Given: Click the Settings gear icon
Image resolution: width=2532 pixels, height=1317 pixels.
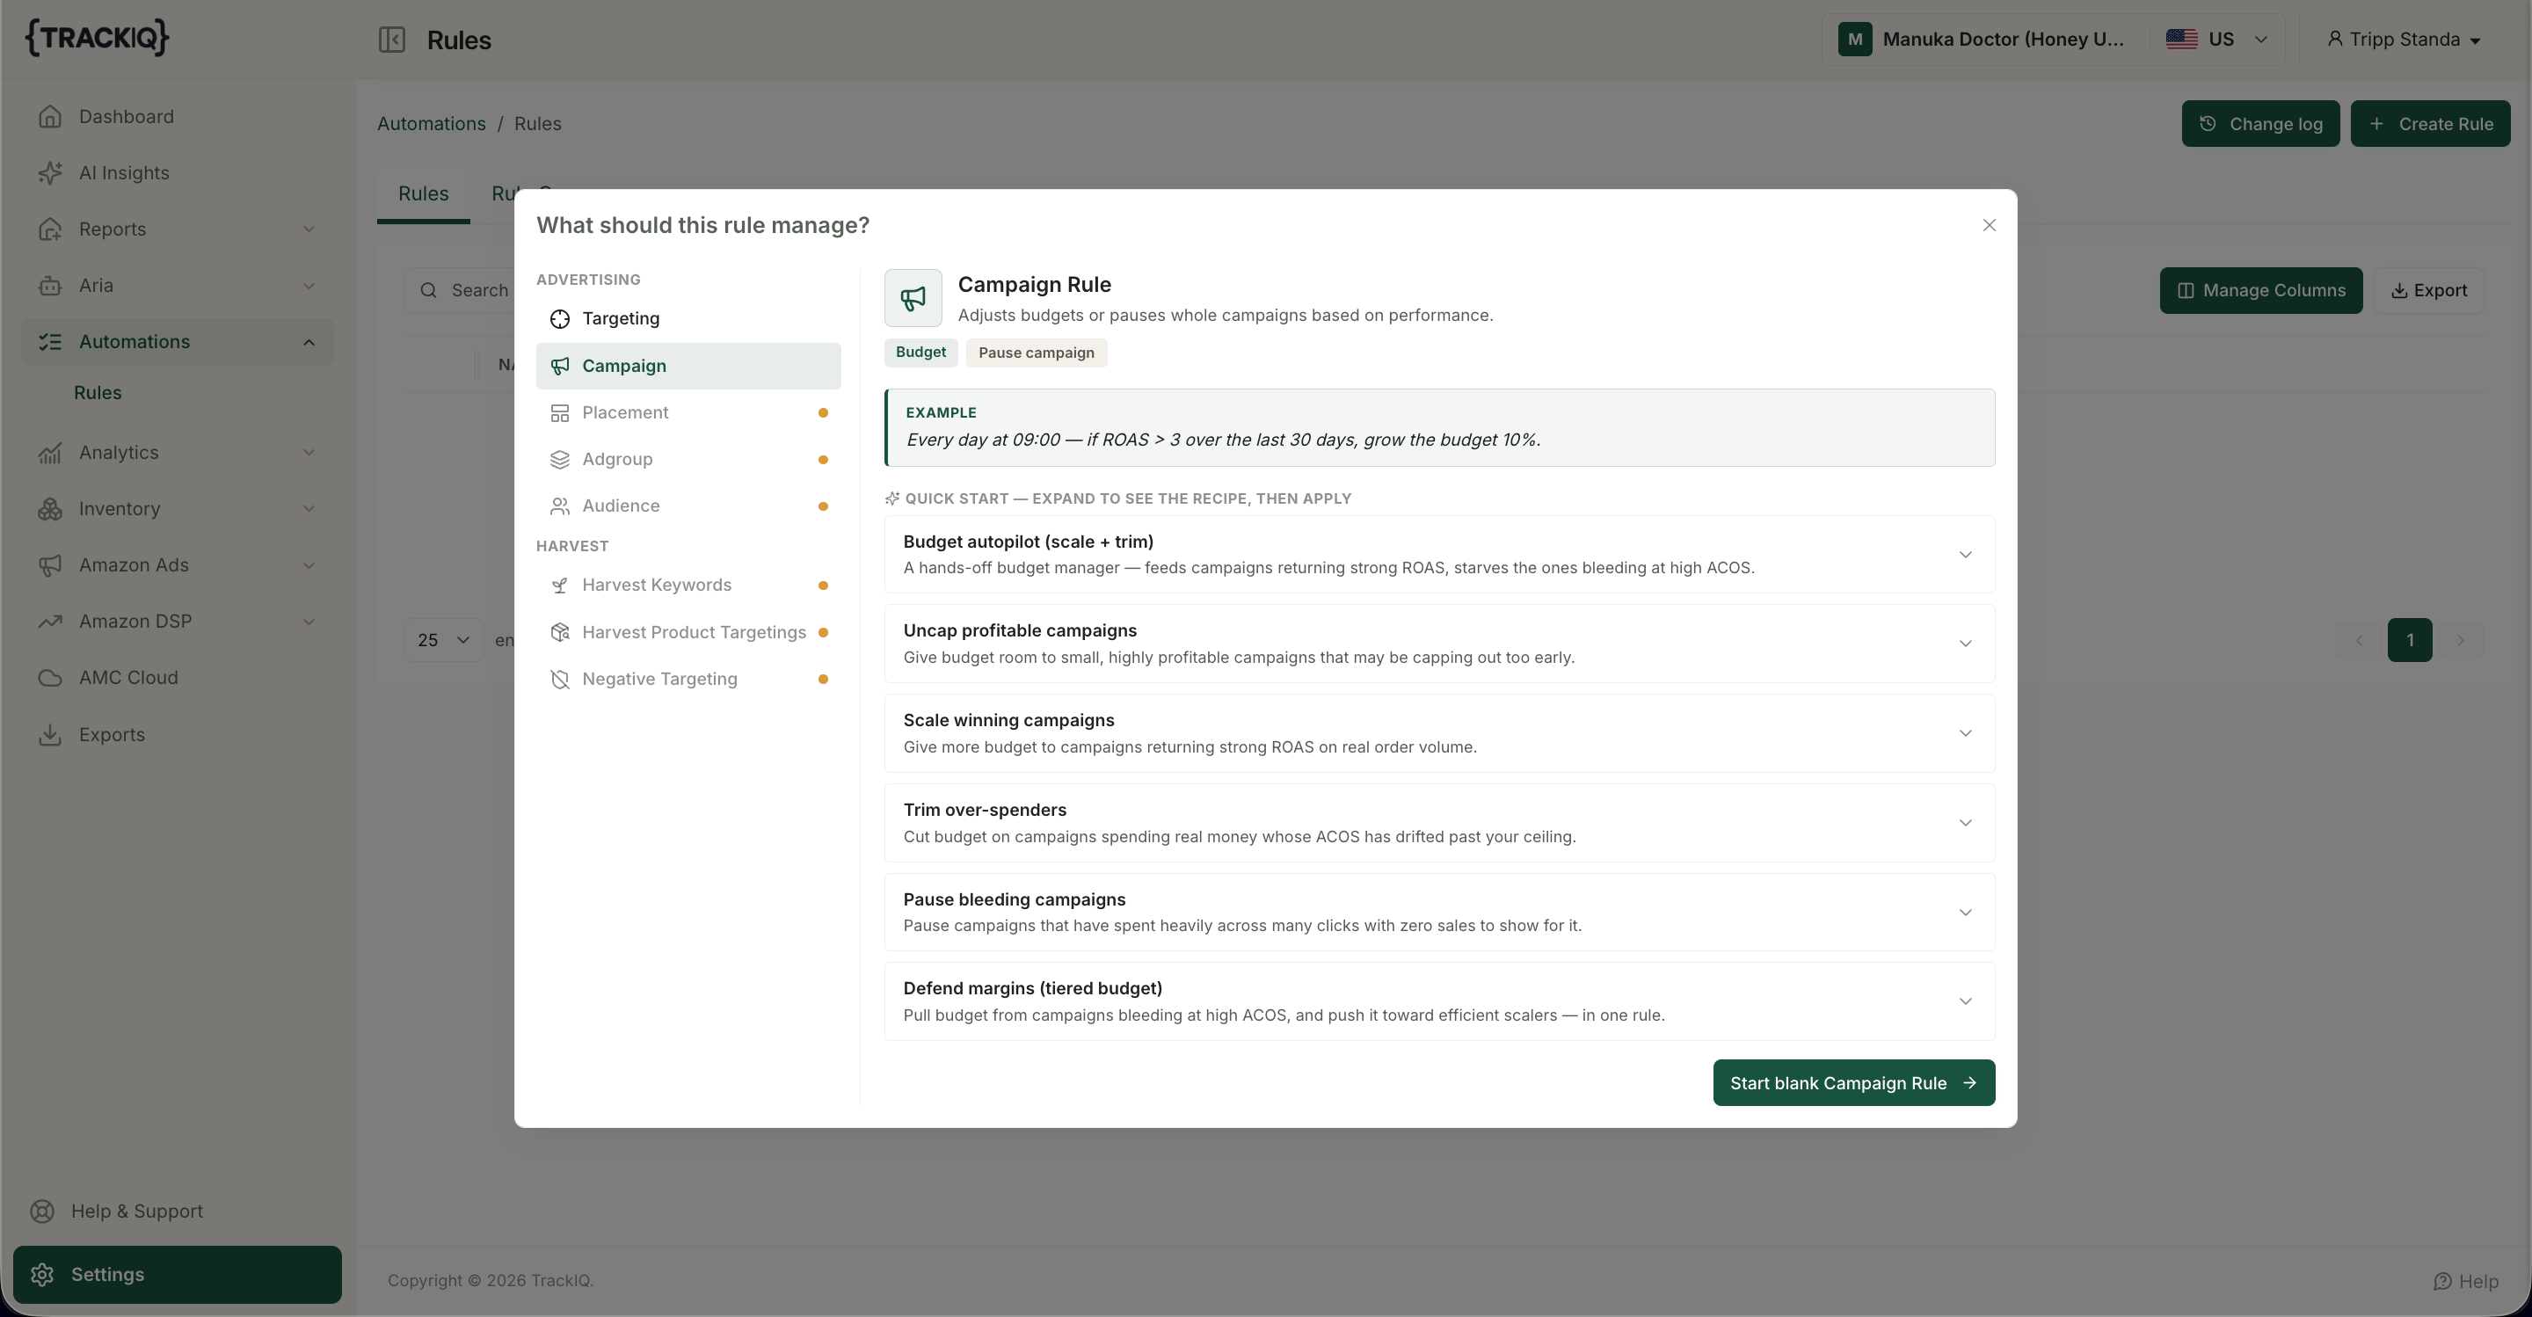Looking at the screenshot, I should 42,1275.
